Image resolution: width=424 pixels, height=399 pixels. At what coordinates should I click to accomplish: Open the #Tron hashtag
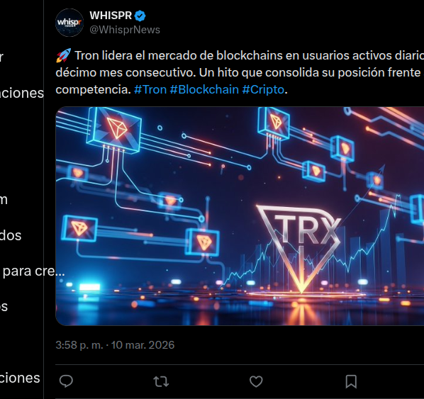click(x=150, y=89)
